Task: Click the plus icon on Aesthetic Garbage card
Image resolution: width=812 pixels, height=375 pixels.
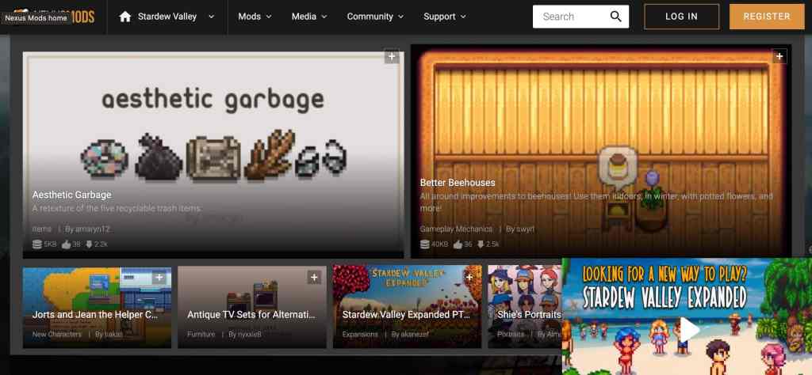Action: point(392,56)
